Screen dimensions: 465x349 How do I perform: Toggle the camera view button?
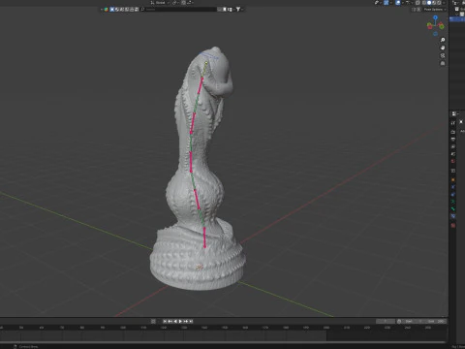(x=443, y=55)
